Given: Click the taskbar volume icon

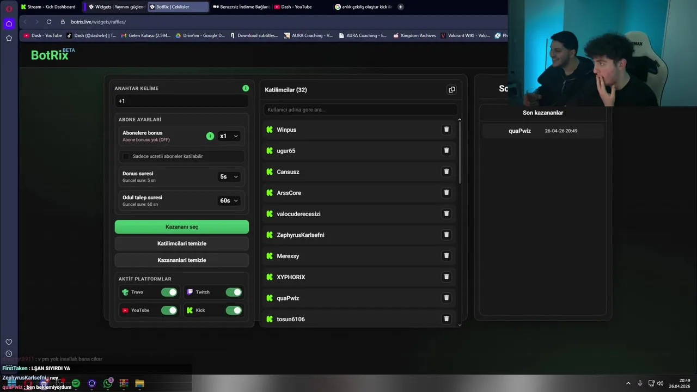Looking at the screenshot, I should click(661, 383).
